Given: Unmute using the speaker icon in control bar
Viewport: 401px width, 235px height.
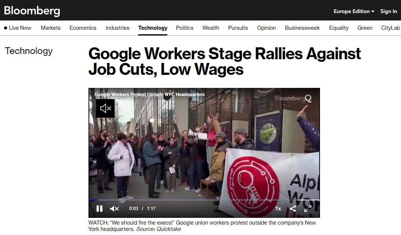Looking at the screenshot, I should click(114, 209).
